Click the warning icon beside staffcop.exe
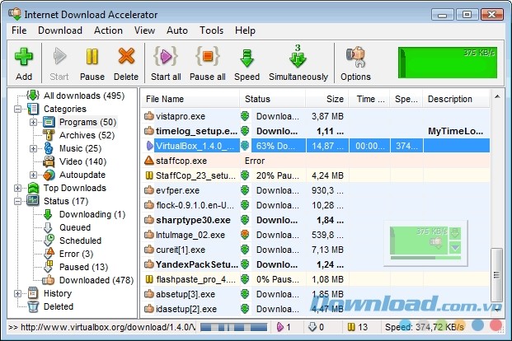This screenshot has height=341, width=512. pyautogui.click(x=149, y=161)
